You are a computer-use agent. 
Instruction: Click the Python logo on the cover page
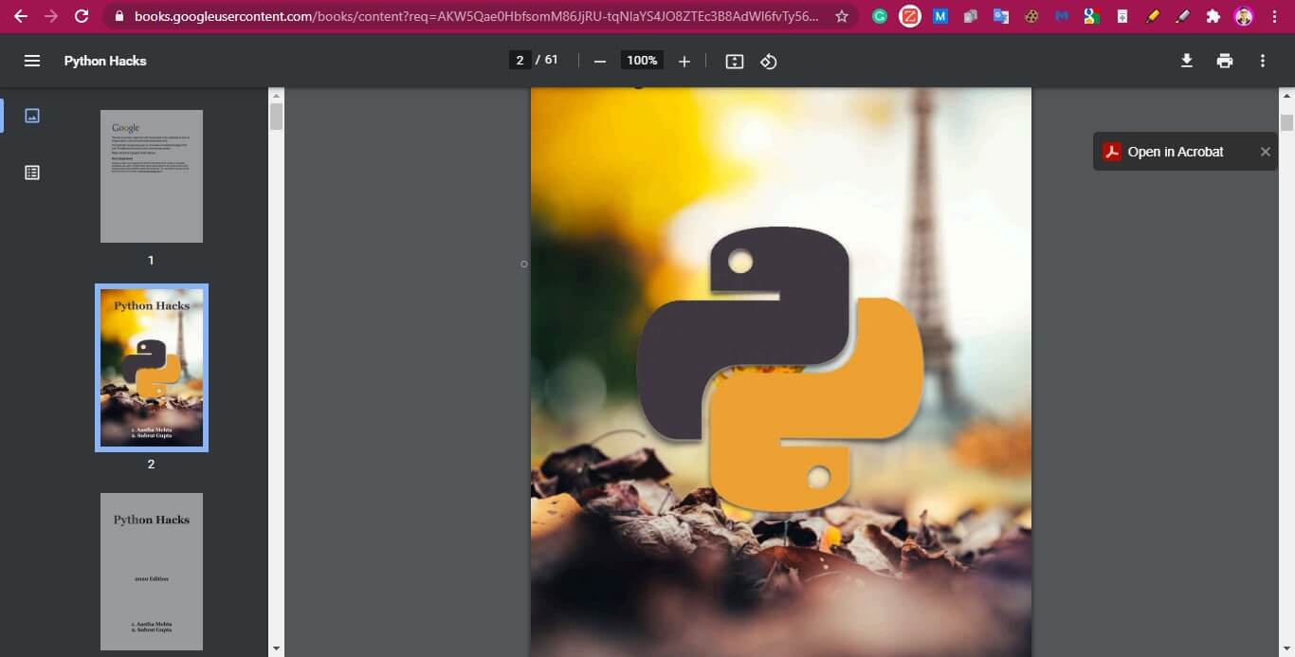point(780,370)
